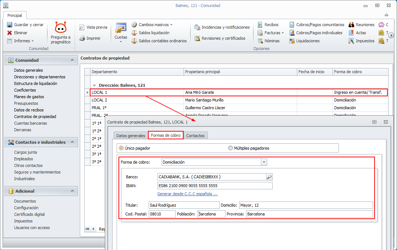Click the piggy bank ribbon icon
The height and width of the screenshot is (250, 397).
click(x=381, y=25)
